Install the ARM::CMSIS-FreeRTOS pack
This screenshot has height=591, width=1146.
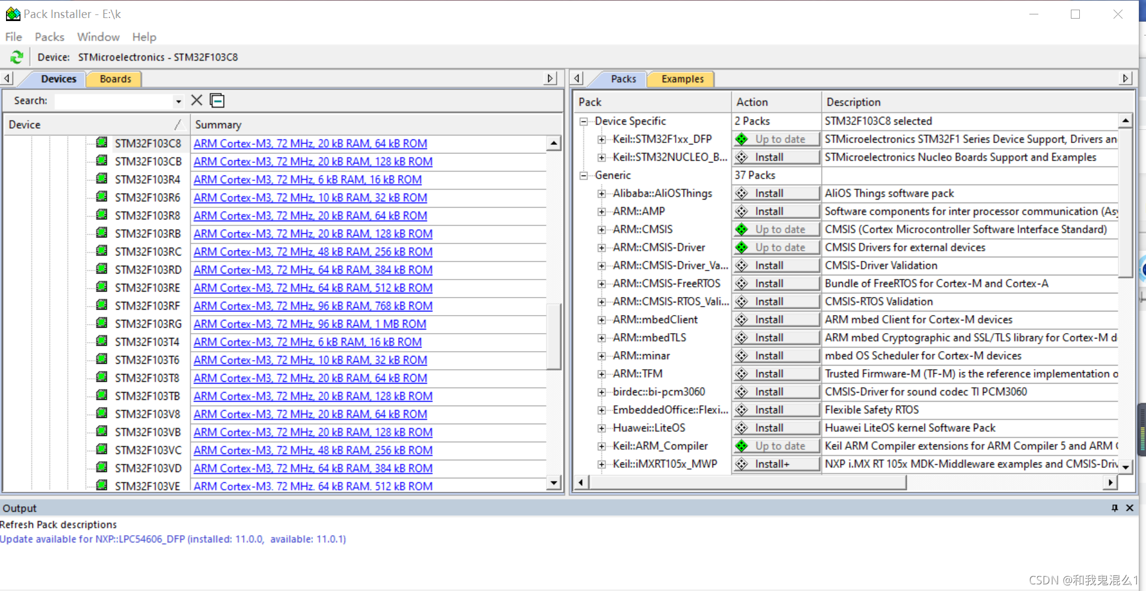pos(776,283)
